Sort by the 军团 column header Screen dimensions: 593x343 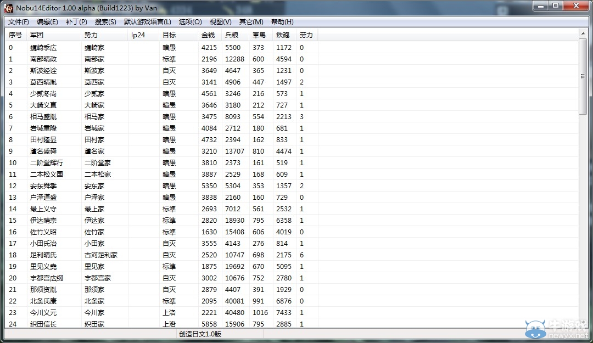[54, 35]
